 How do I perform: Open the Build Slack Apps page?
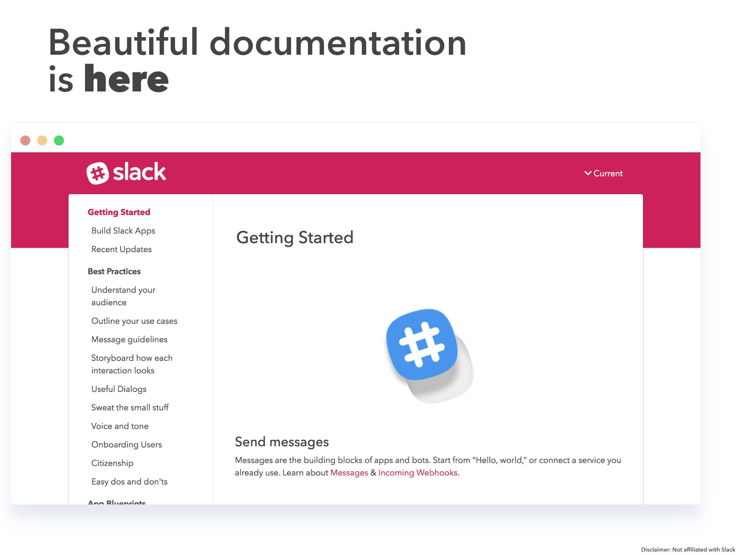[123, 230]
